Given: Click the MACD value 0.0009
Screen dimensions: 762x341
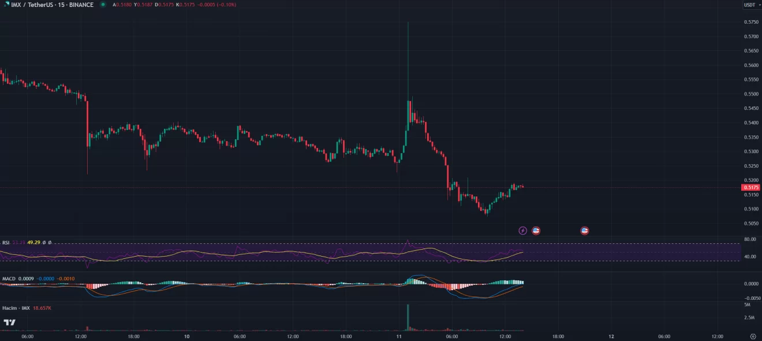Looking at the screenshot, I should pyautogui.click(x=25, y=279).
